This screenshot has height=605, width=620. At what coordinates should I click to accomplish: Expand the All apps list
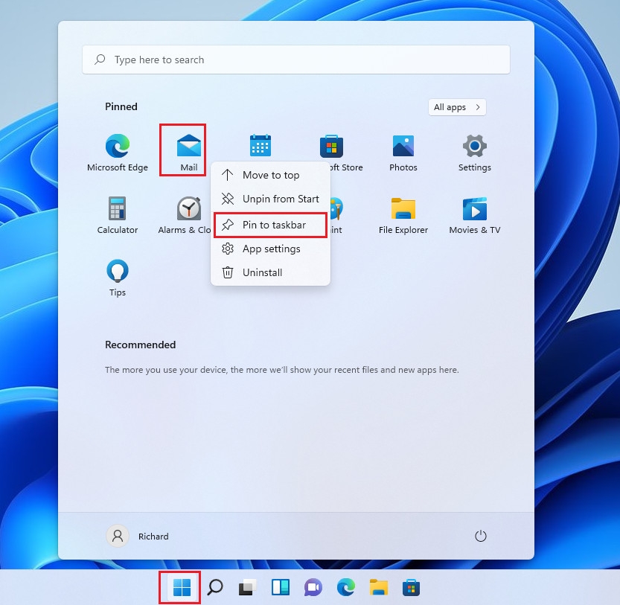(456, 106)
